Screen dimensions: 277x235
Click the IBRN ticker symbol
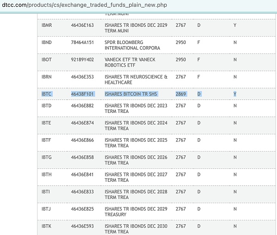pos(47,77)
